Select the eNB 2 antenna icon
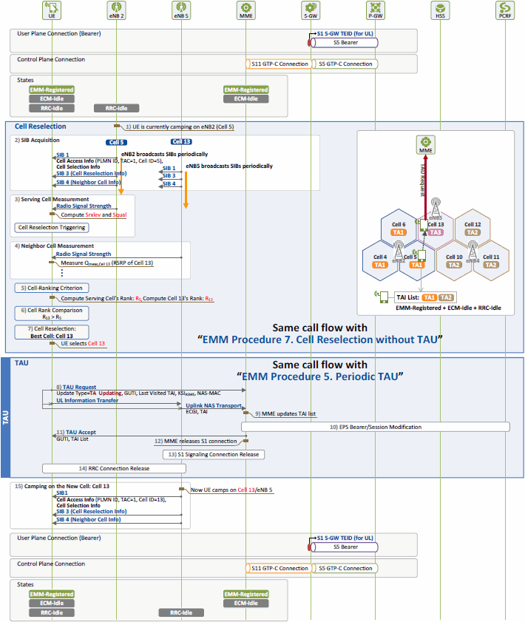The width and height of the screenshot is (525, 622). point(117,10)
